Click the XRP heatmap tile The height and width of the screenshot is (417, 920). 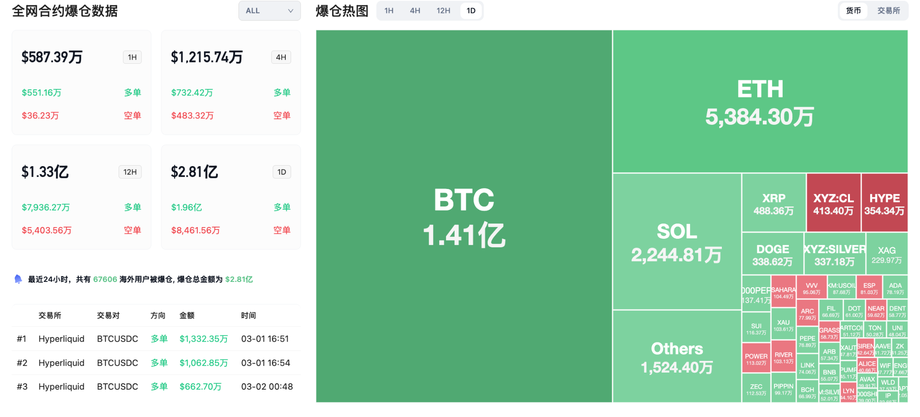(x=774, y=203)
